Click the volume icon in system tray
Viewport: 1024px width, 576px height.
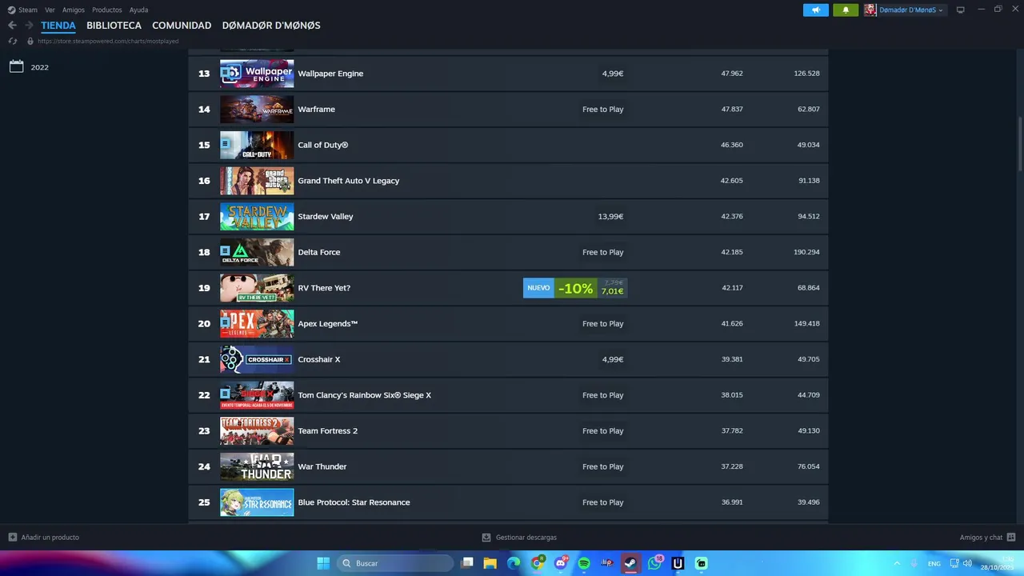tap(967, 563)
